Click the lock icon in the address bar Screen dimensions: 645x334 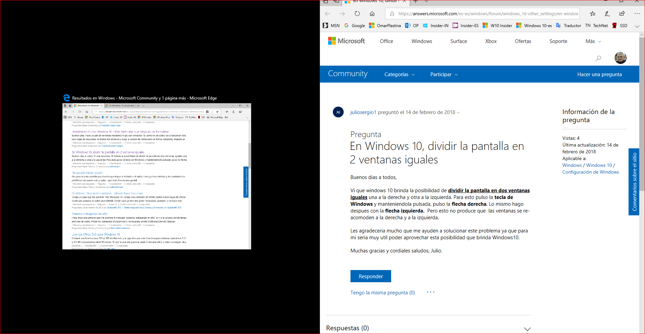(392, 14)
